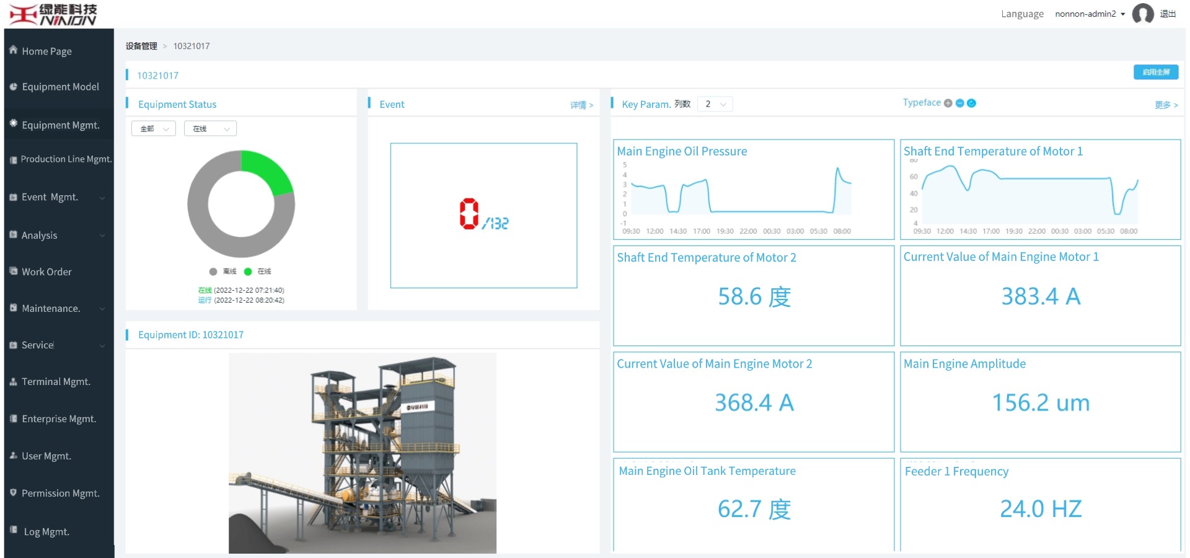
Task: Click the Terminal Mgmt. sidebar icon
Action: pyautogui.click(x=13, y=382)
